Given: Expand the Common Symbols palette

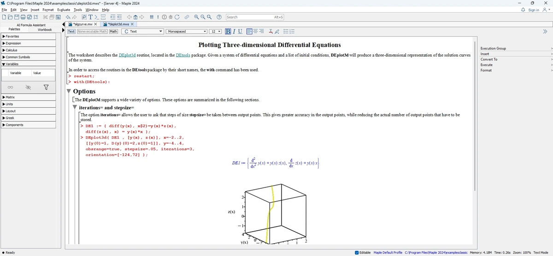Looking at the screenshot, I should coord(28,57).
